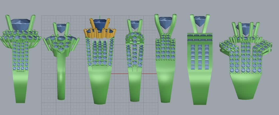The height and width of the screenshot is (115, 279).
Task: Select the widest ring with split three-row band
Action: (x=246, y=61)
